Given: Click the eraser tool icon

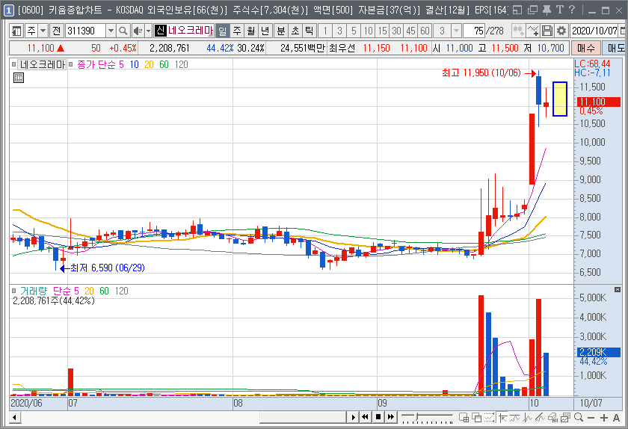Looking at the screenshot, I should tap(552, 418).
